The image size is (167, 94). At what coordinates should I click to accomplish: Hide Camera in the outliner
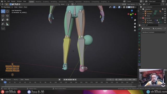click(165, 14)
